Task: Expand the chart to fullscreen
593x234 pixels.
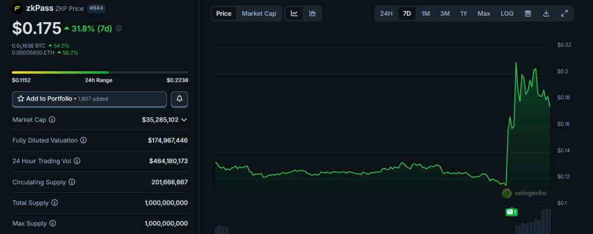Action: pos(564,14)
